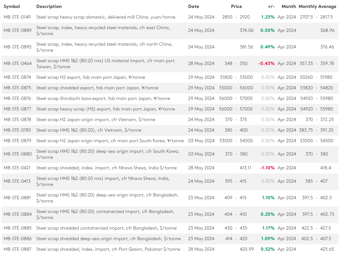
Task: Click the 1.23% change value
Action: pyautogui.click(x=268, y=17)
